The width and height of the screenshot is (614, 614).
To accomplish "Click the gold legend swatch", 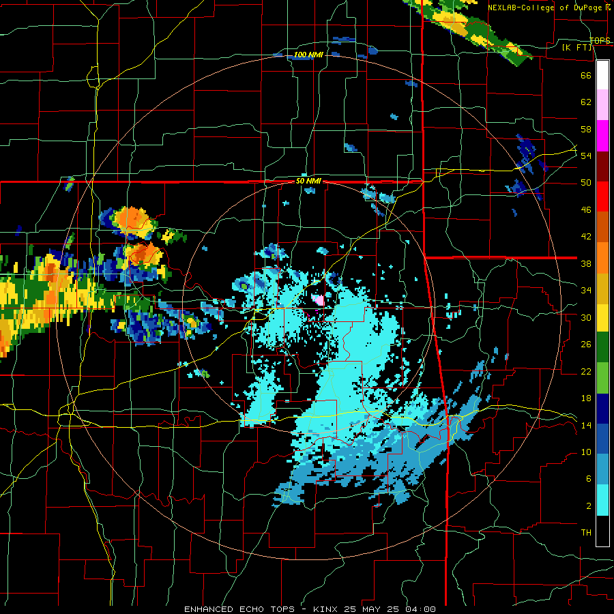I will (602, 289).
